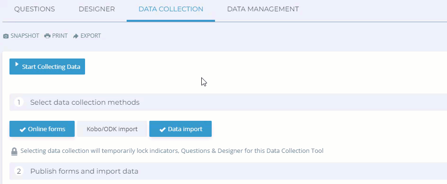Expand the Select data collection methods section

click(x=228, y=102)
